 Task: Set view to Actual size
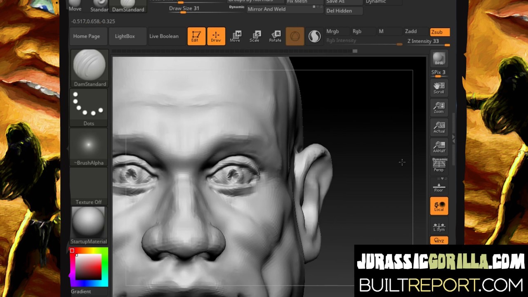[x=439, y=127]
